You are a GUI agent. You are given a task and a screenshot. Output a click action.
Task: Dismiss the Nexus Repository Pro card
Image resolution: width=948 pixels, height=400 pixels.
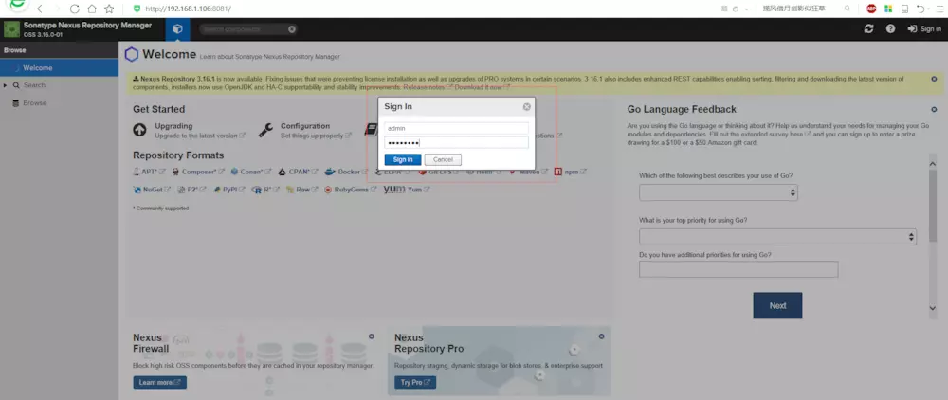click(x=602, y=336)
